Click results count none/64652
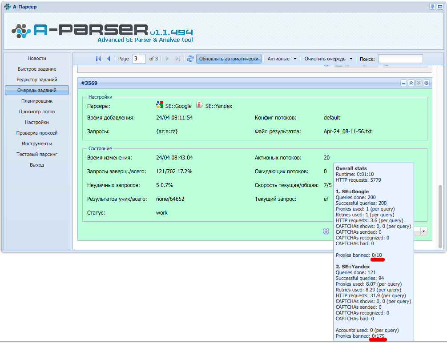This screenshot has height=343, width=447. [x=170, y=199]
